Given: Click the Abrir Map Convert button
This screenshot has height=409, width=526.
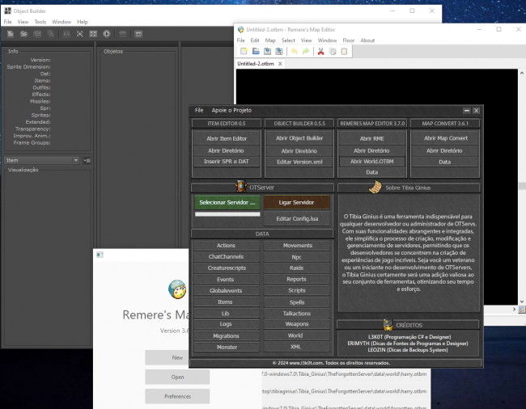Looking at the screenshot, I should click(446, 138).
